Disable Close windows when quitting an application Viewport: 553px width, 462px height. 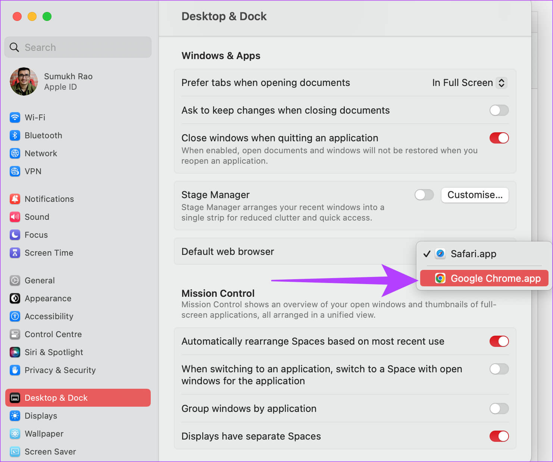499,138
